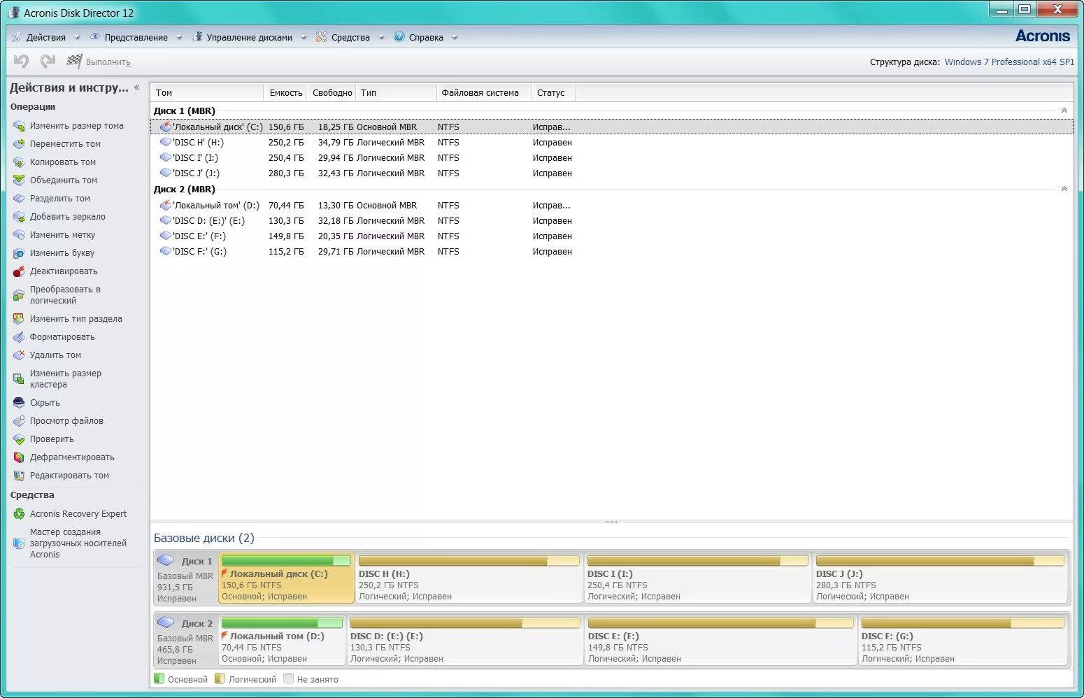Screen dimensions: 1084x698
Task: Click the Дефрагментировать icon
Action: tap(19, 457)
